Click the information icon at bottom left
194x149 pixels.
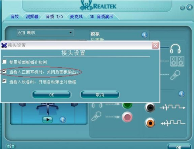point(11,146)
